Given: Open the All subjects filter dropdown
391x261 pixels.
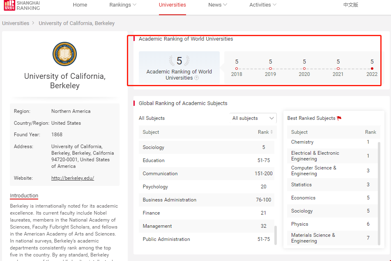Looking at the screenshot, I should pos(253,118).
